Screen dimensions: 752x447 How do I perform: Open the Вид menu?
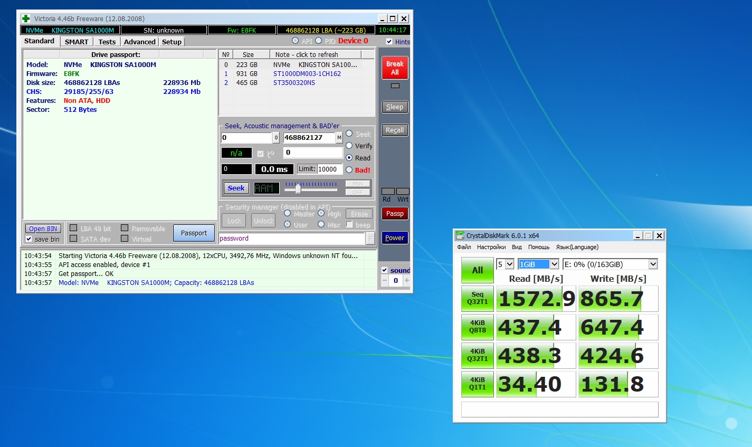[x=517, y=247]
